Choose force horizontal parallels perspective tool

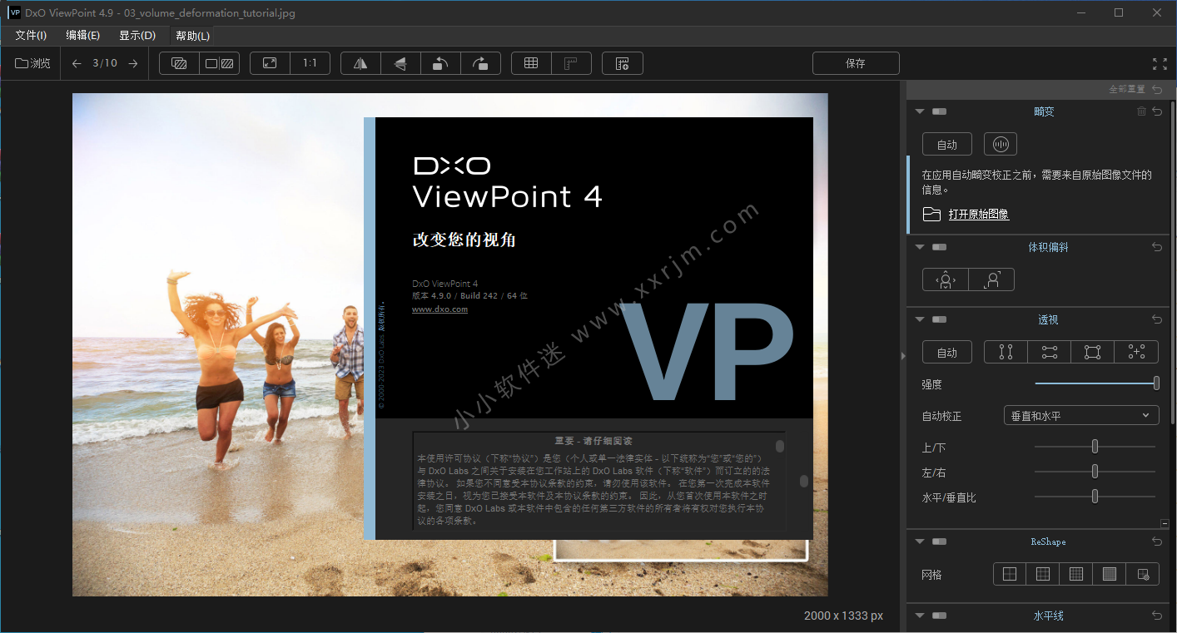pos(1050,352)
